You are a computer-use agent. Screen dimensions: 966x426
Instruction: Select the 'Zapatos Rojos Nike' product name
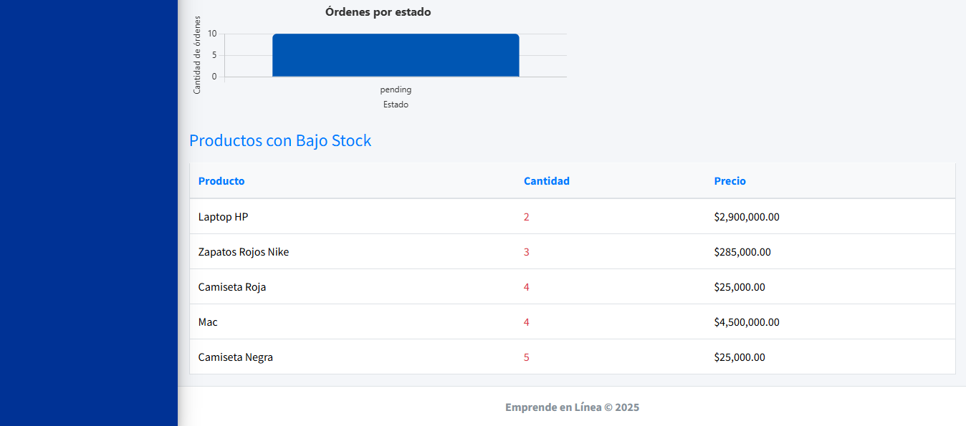[x=244, y=252]
